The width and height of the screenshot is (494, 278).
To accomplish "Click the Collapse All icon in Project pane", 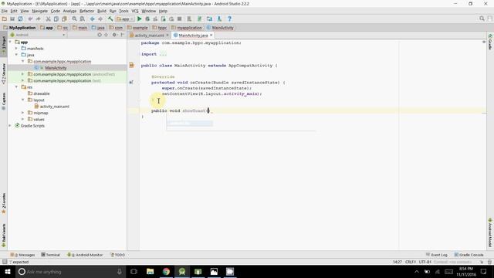I will click(107, 35).
